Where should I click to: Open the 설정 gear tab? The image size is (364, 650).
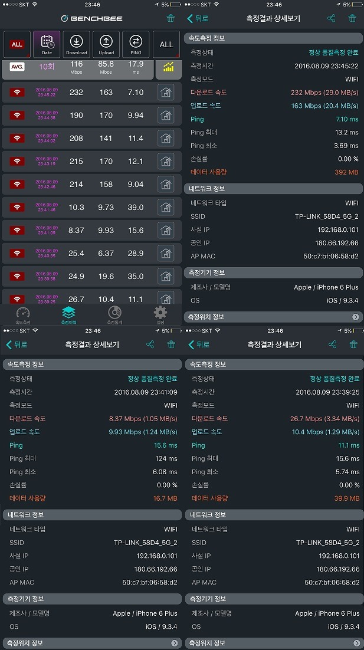(x=160, y=316)
